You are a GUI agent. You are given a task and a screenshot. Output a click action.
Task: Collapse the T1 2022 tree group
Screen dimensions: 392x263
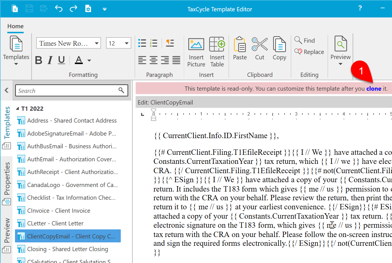tap(18, 109)
